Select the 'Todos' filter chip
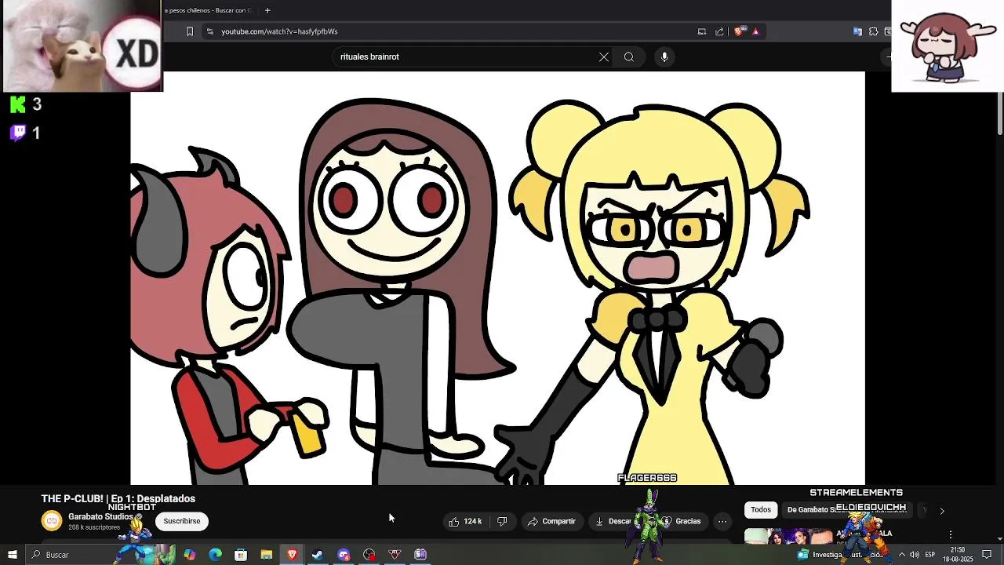This screenshot has height=565, width=1004. (761, 509)
